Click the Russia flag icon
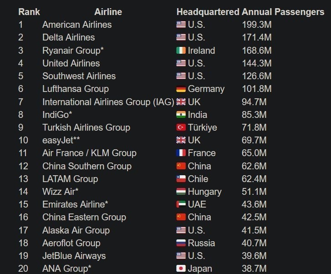This screenshot has height=274, width=331. pos(181,243)
